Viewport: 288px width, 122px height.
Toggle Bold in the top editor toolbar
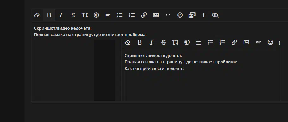(49, 15)
